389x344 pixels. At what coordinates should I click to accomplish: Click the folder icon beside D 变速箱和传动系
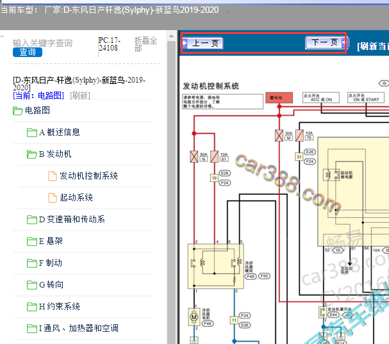tap(32, 220)
